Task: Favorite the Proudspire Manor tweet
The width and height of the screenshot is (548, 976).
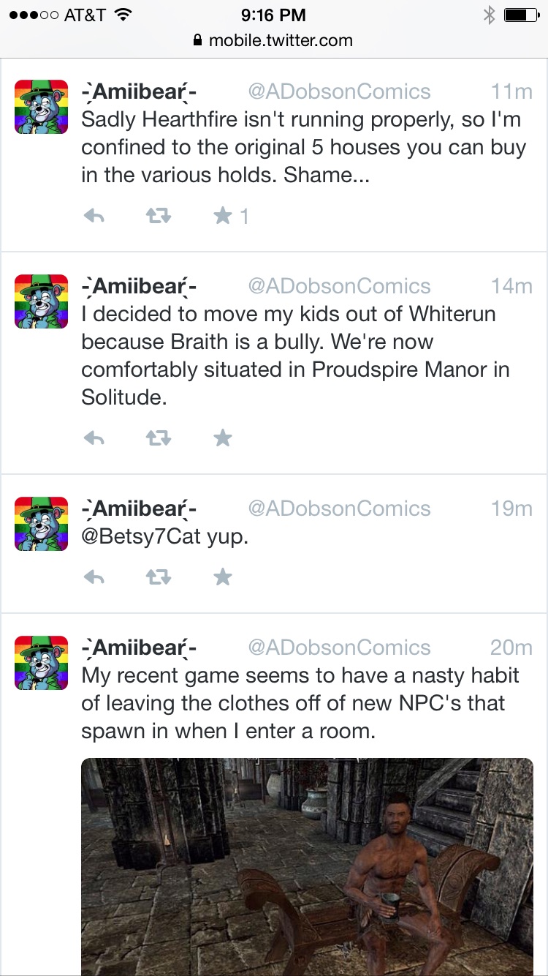Action: [x=223, y=438]
